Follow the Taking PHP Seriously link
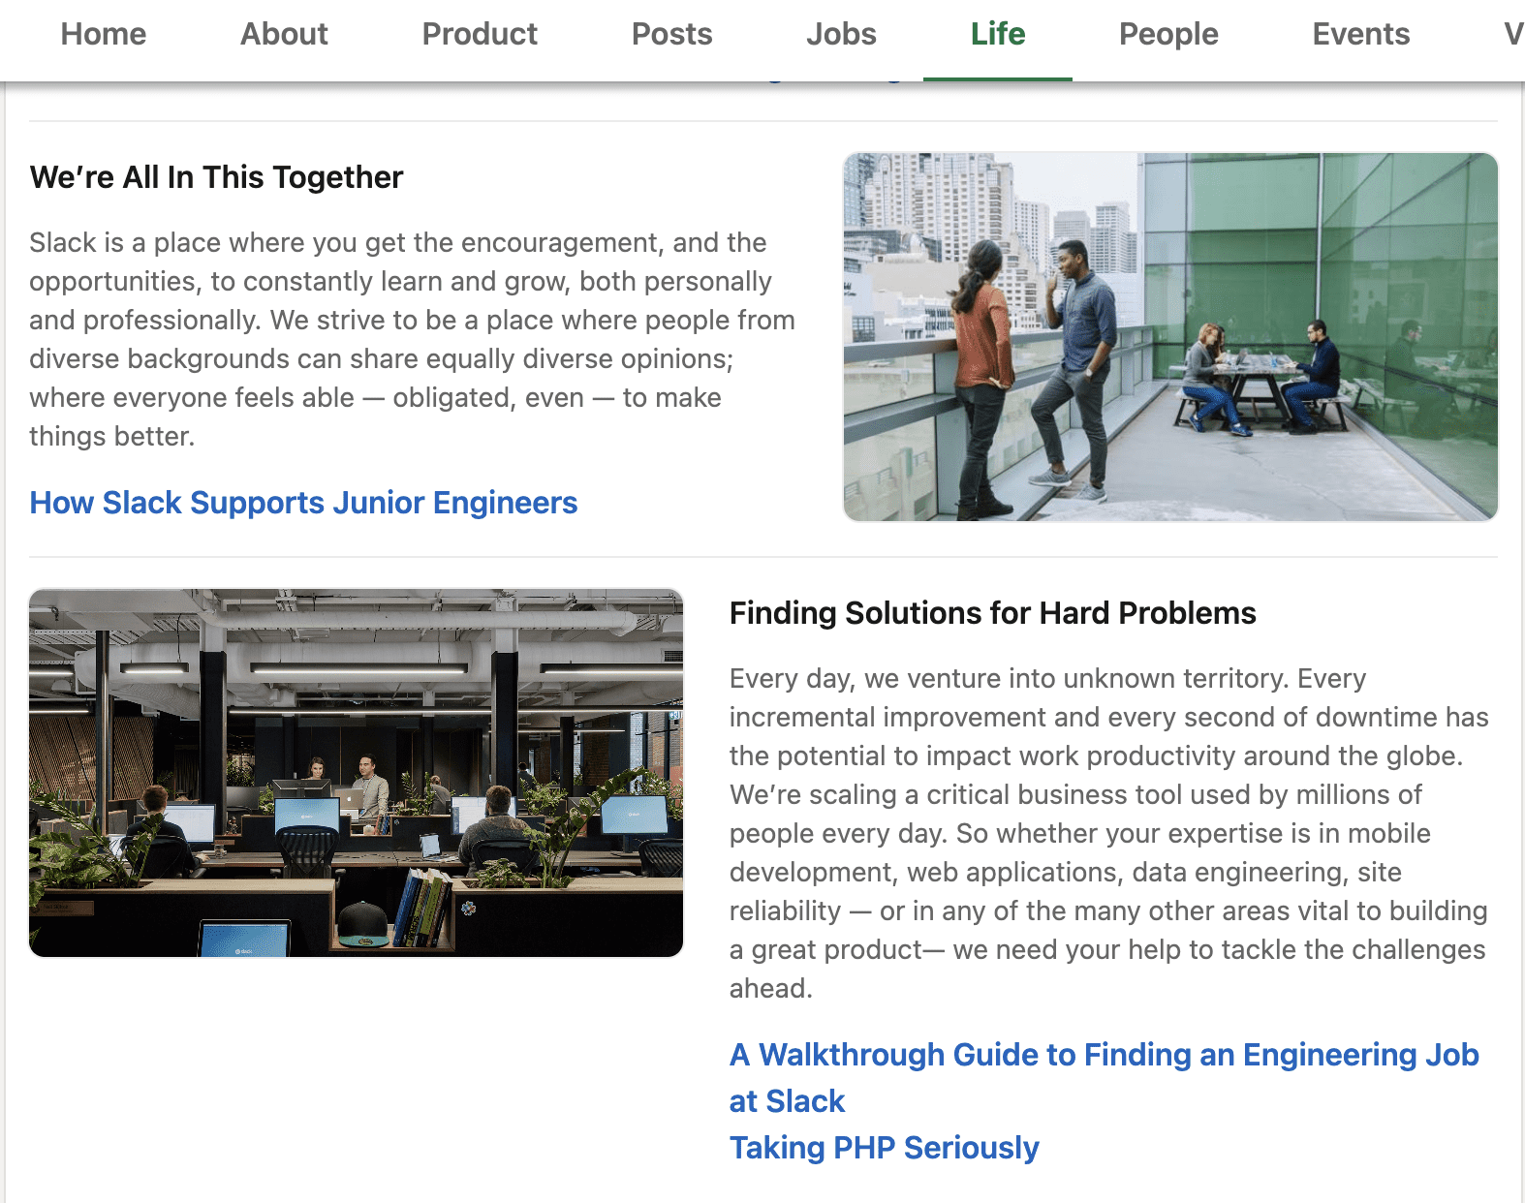Viewport: 1525px width, 1203px height. pos(884,1148)
